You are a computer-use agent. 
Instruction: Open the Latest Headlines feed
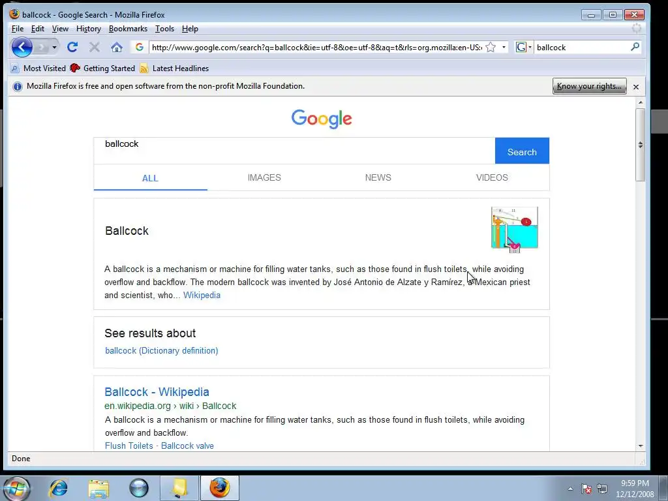pyautogui.click(x=174, y=68)
